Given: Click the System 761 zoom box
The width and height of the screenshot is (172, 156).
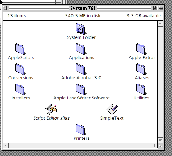Looking at the screenshot, I should tap(155, 8).
